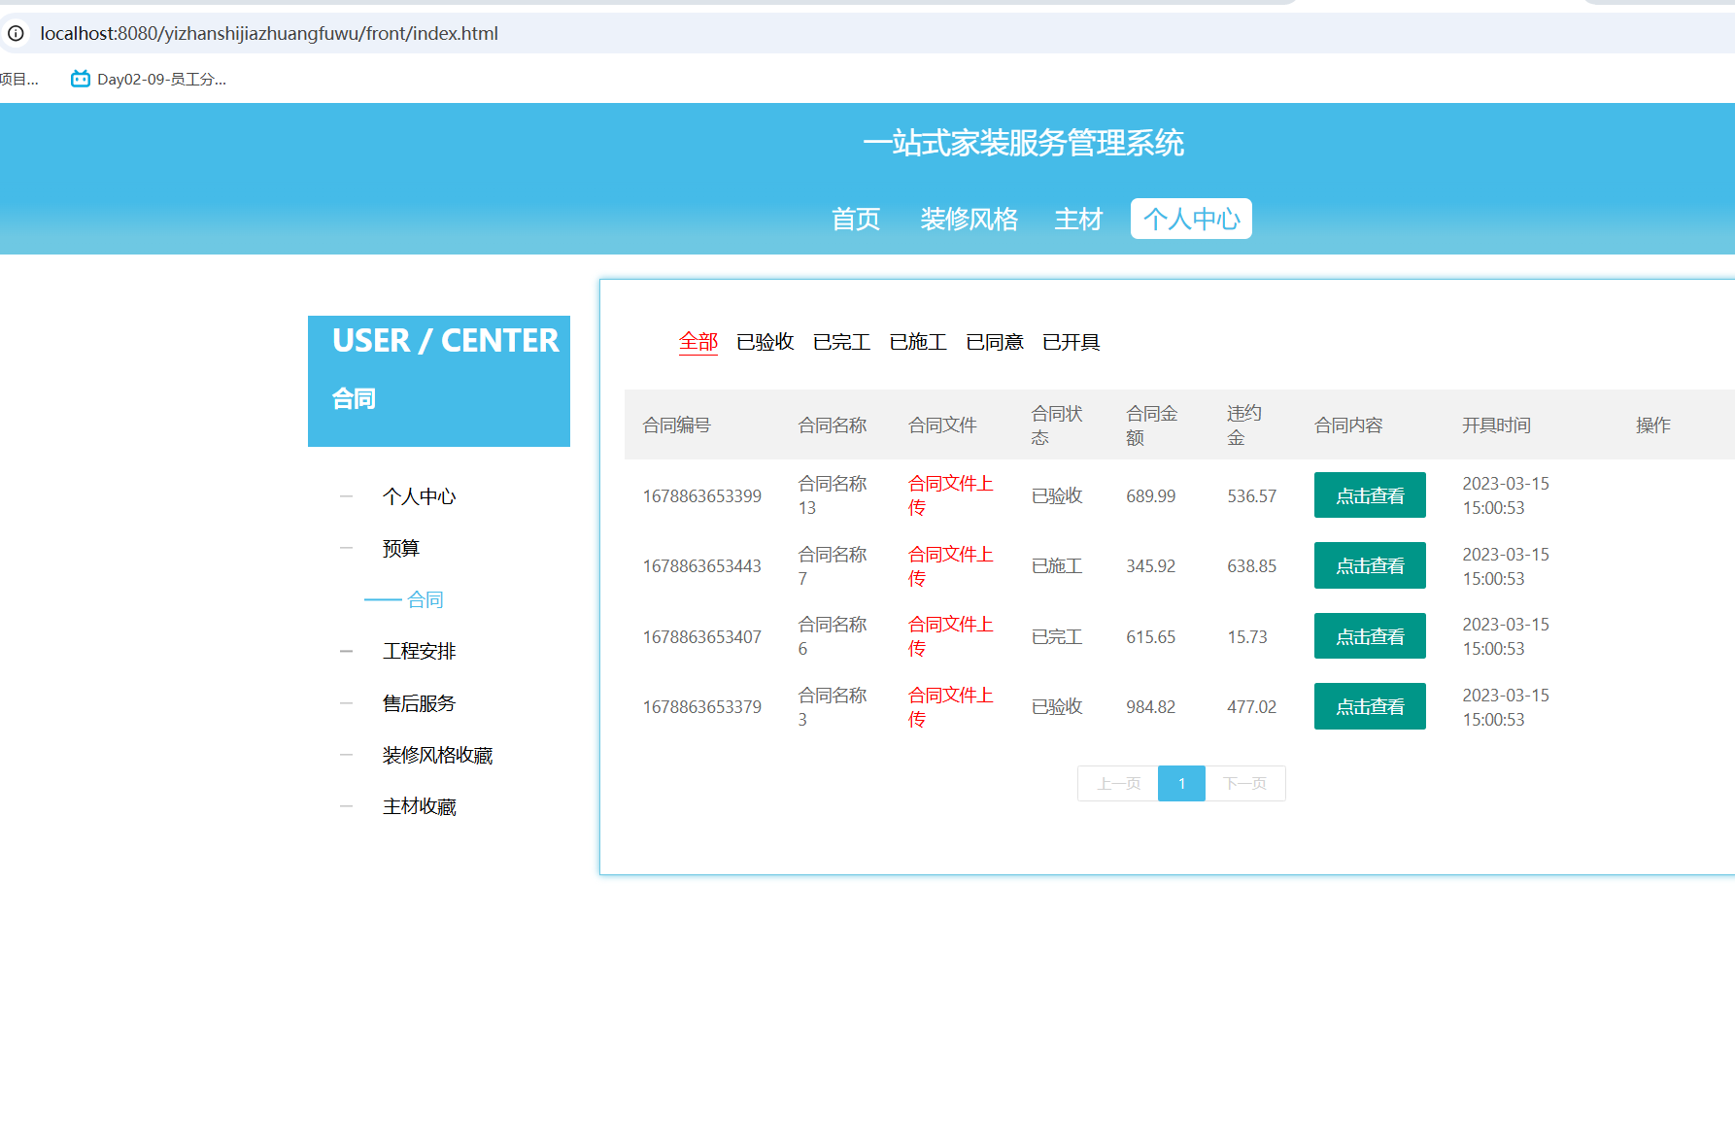1735x1122 pixels.
Task: Open 主材 navigation tab
Action: (x=1078, y=219)
